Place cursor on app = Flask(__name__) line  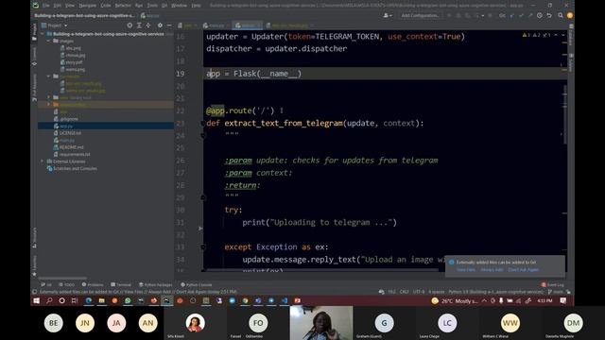[253, 74]
